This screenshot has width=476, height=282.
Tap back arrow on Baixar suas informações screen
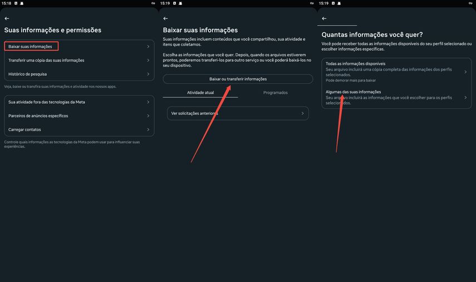click(165, 18)
